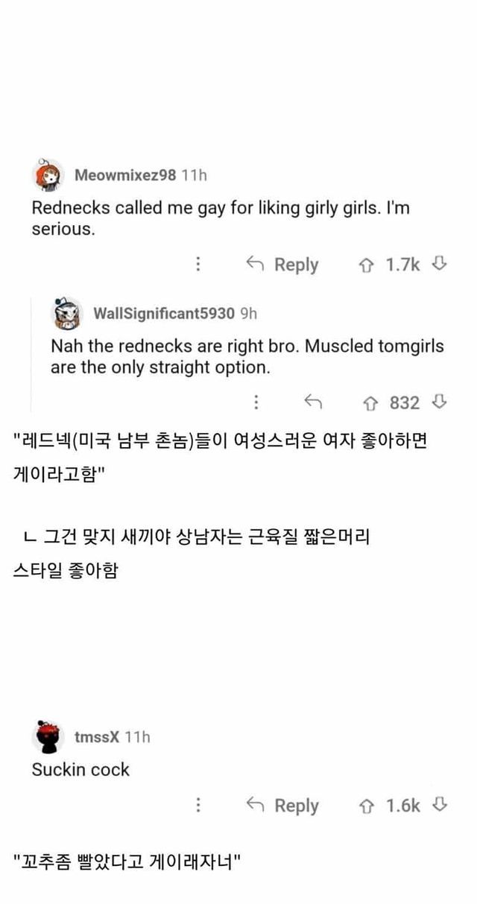Upvote WallSignificant5930's reply
Screen dimensions: 477x904
point(367,402)
